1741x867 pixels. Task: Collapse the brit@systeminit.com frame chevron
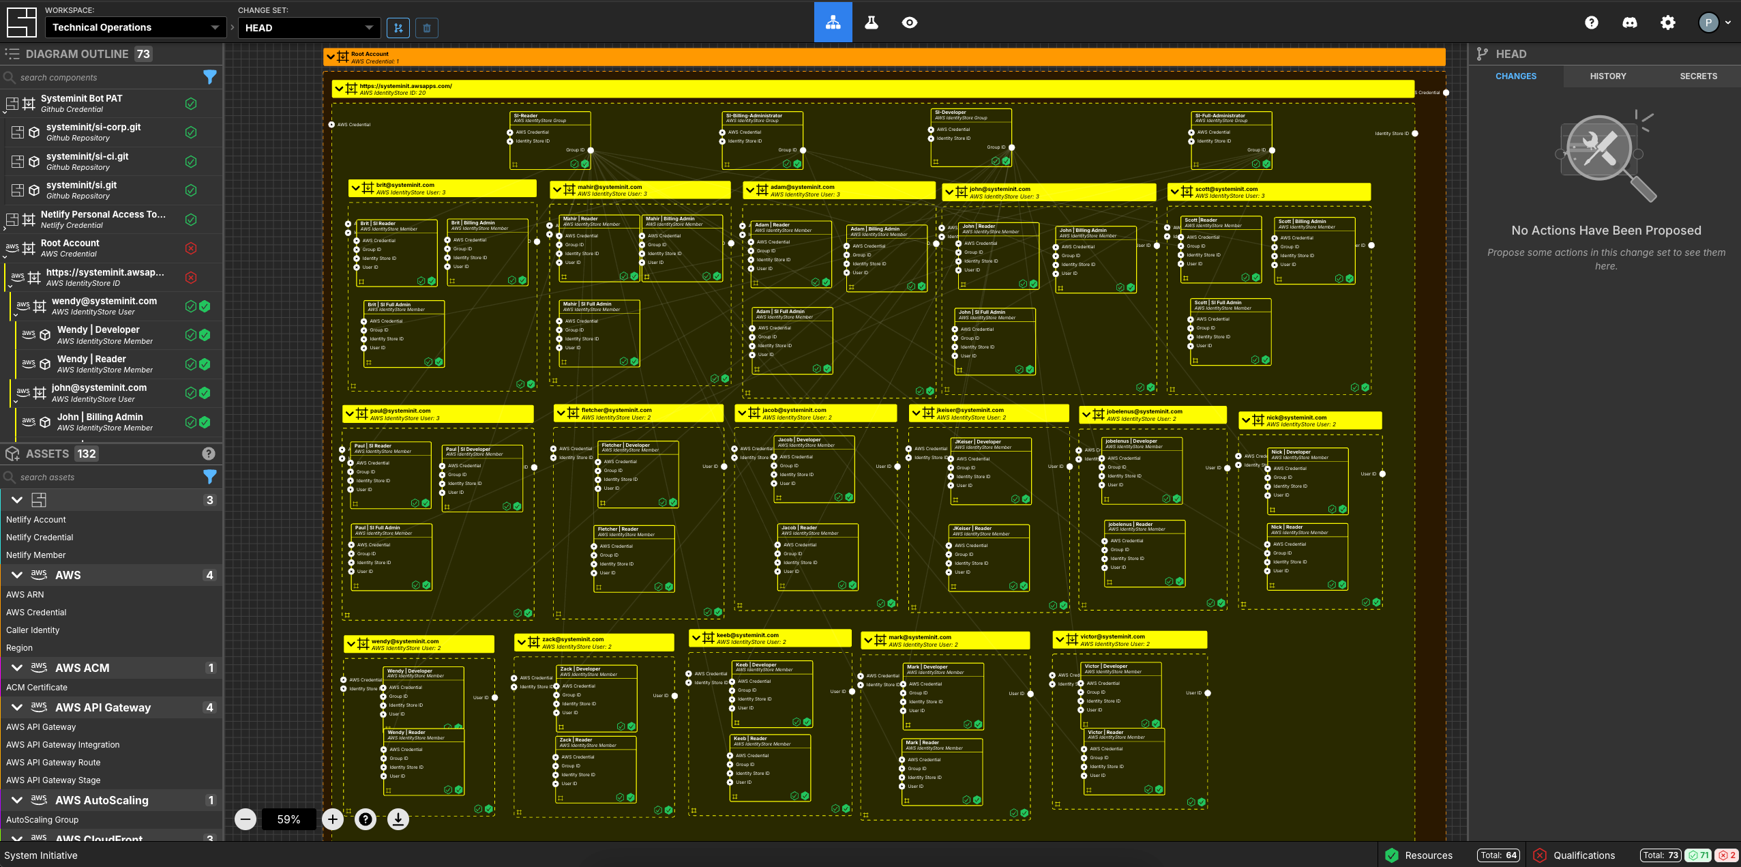coord(355,188)
